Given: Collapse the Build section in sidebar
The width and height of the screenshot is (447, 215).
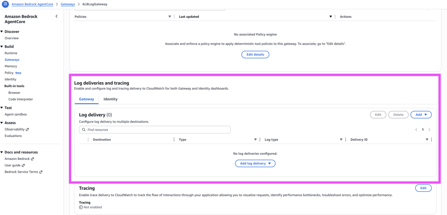Looking at the screenshot, I should 2,47.
